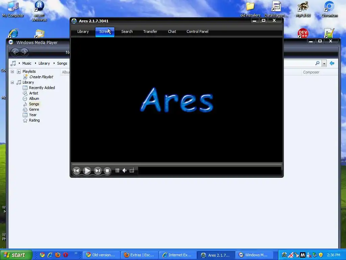
Task: Go back in Windows Media Player
Action: point(15,52)
